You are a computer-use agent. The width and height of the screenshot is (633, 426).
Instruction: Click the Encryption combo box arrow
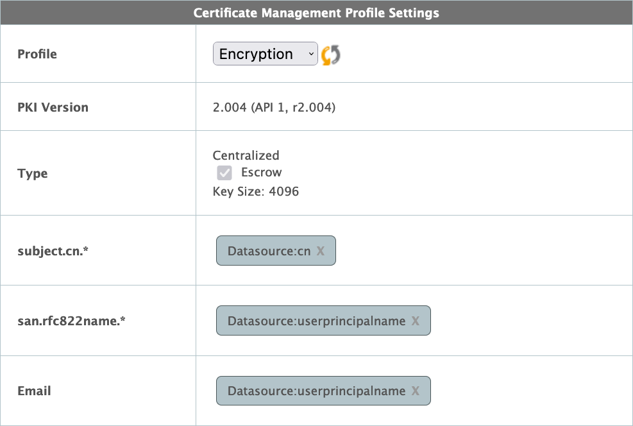point(310,54)
